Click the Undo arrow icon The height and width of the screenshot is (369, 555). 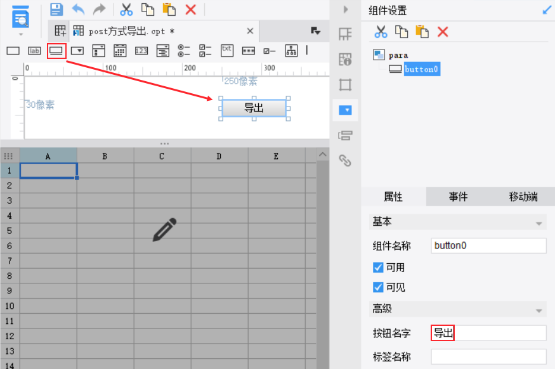[78, 10]
